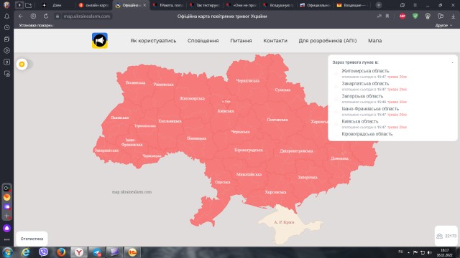The width and height of the screenshot is (460, 258).
Task: Open Internet Explorer from the taskbar
Action: (x=26, y=252)
